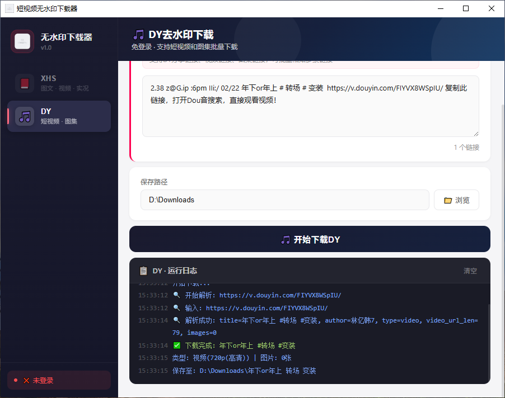Click the DY music note sidebar icon
This screenshot has height=398, width=505.
(25, 116)
